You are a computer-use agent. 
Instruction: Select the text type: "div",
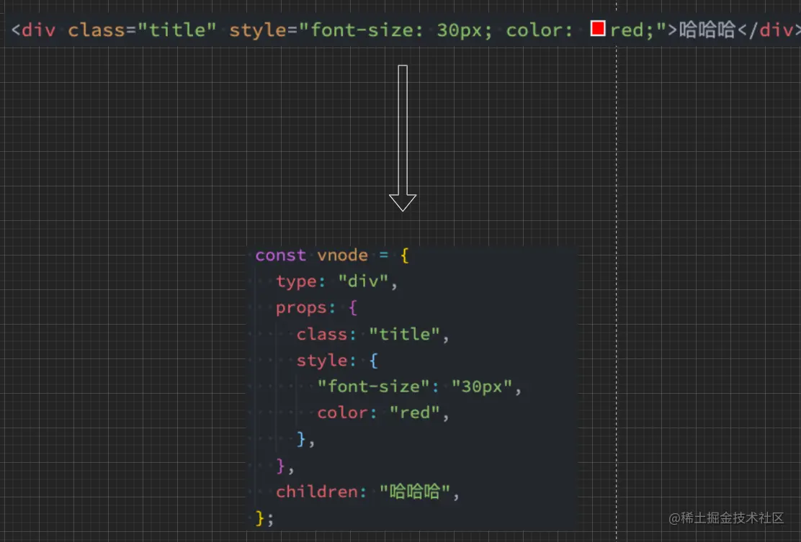[x=336, y=281]
